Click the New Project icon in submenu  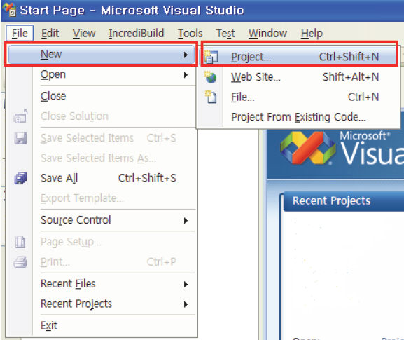tap(211, 57)
